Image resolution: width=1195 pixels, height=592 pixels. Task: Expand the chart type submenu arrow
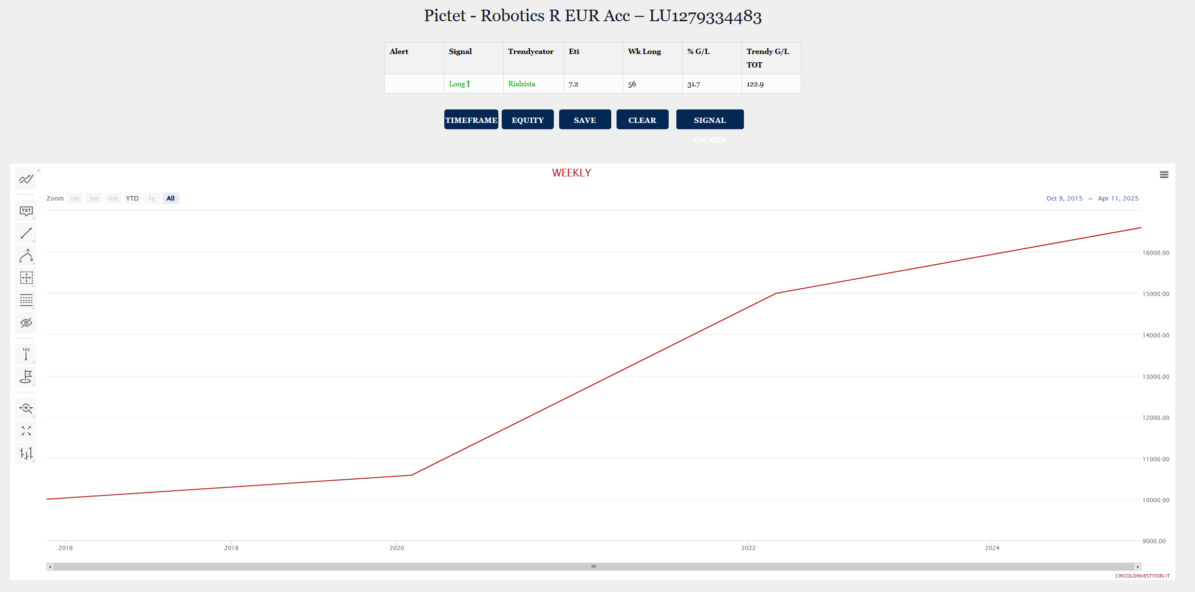pos(33,460)
